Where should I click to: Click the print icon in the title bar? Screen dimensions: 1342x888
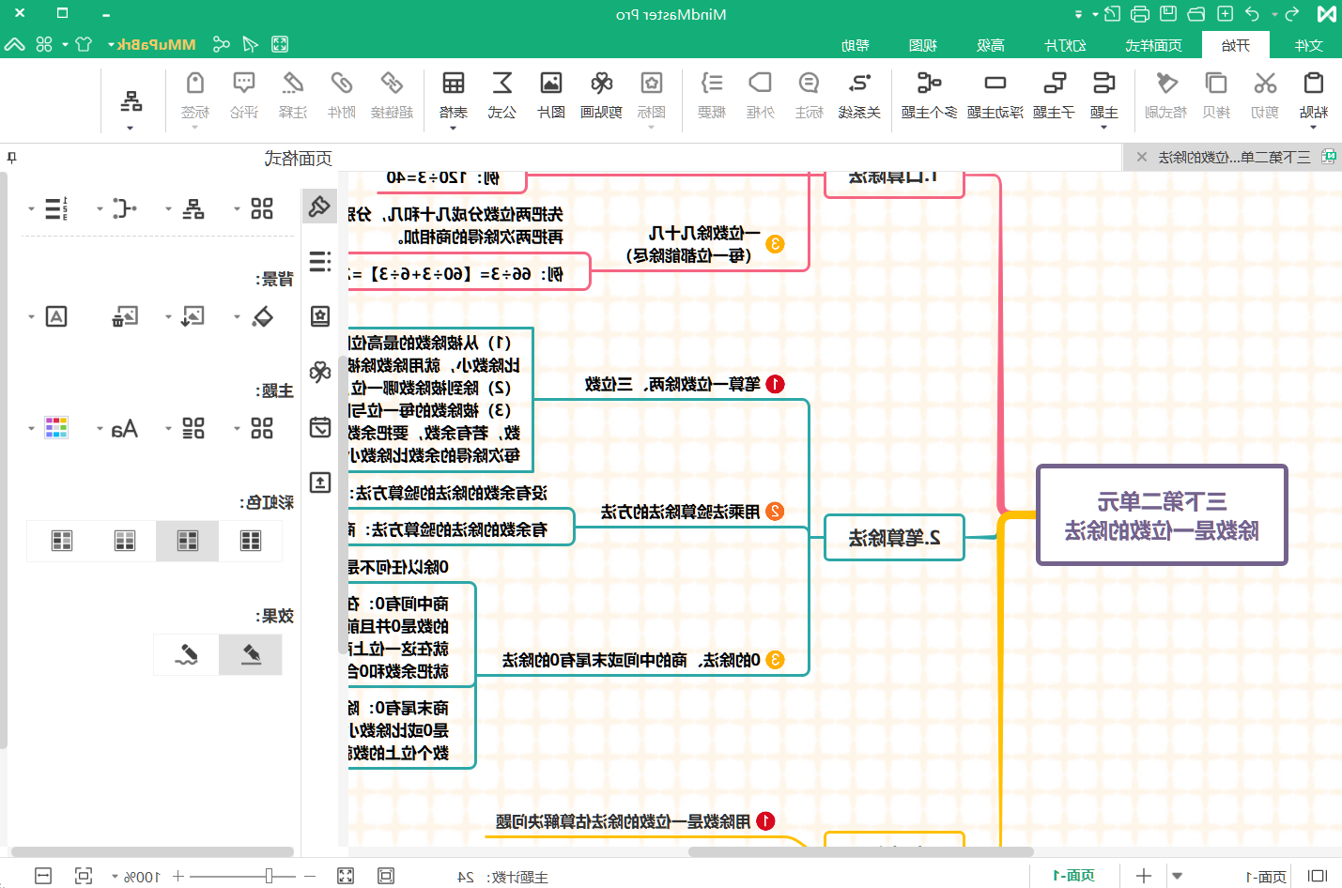(x=1140, y=14)
